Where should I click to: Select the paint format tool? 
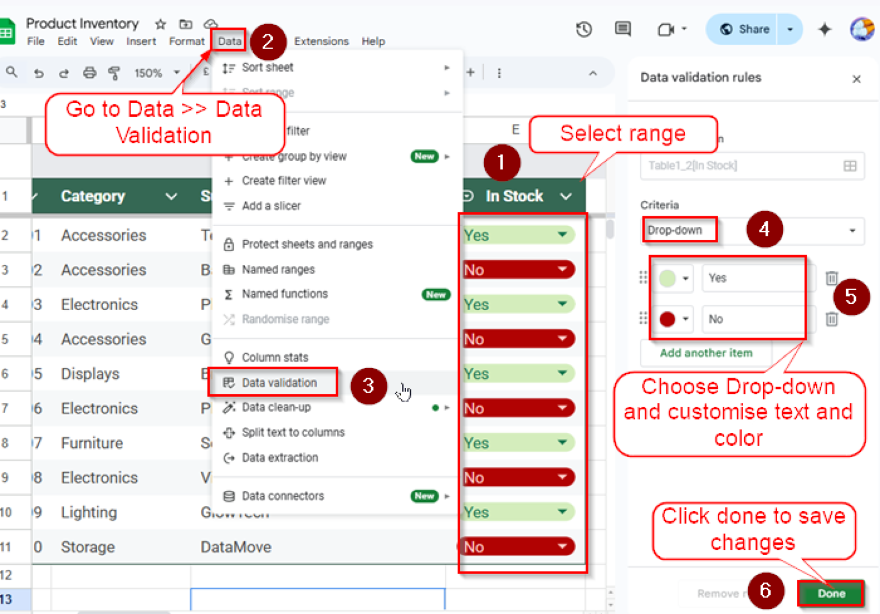pyautogui.click(x=115, y=73)
